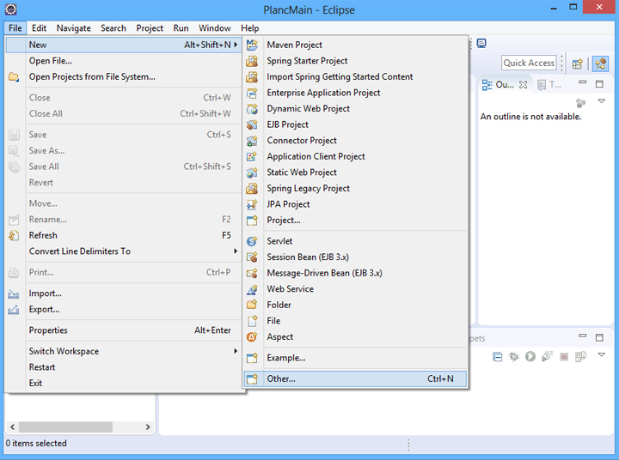The height and width of the screenshot is (460, 619).
Task: Choose Dynamic Web Project from submenu
Action: [308, 109]
